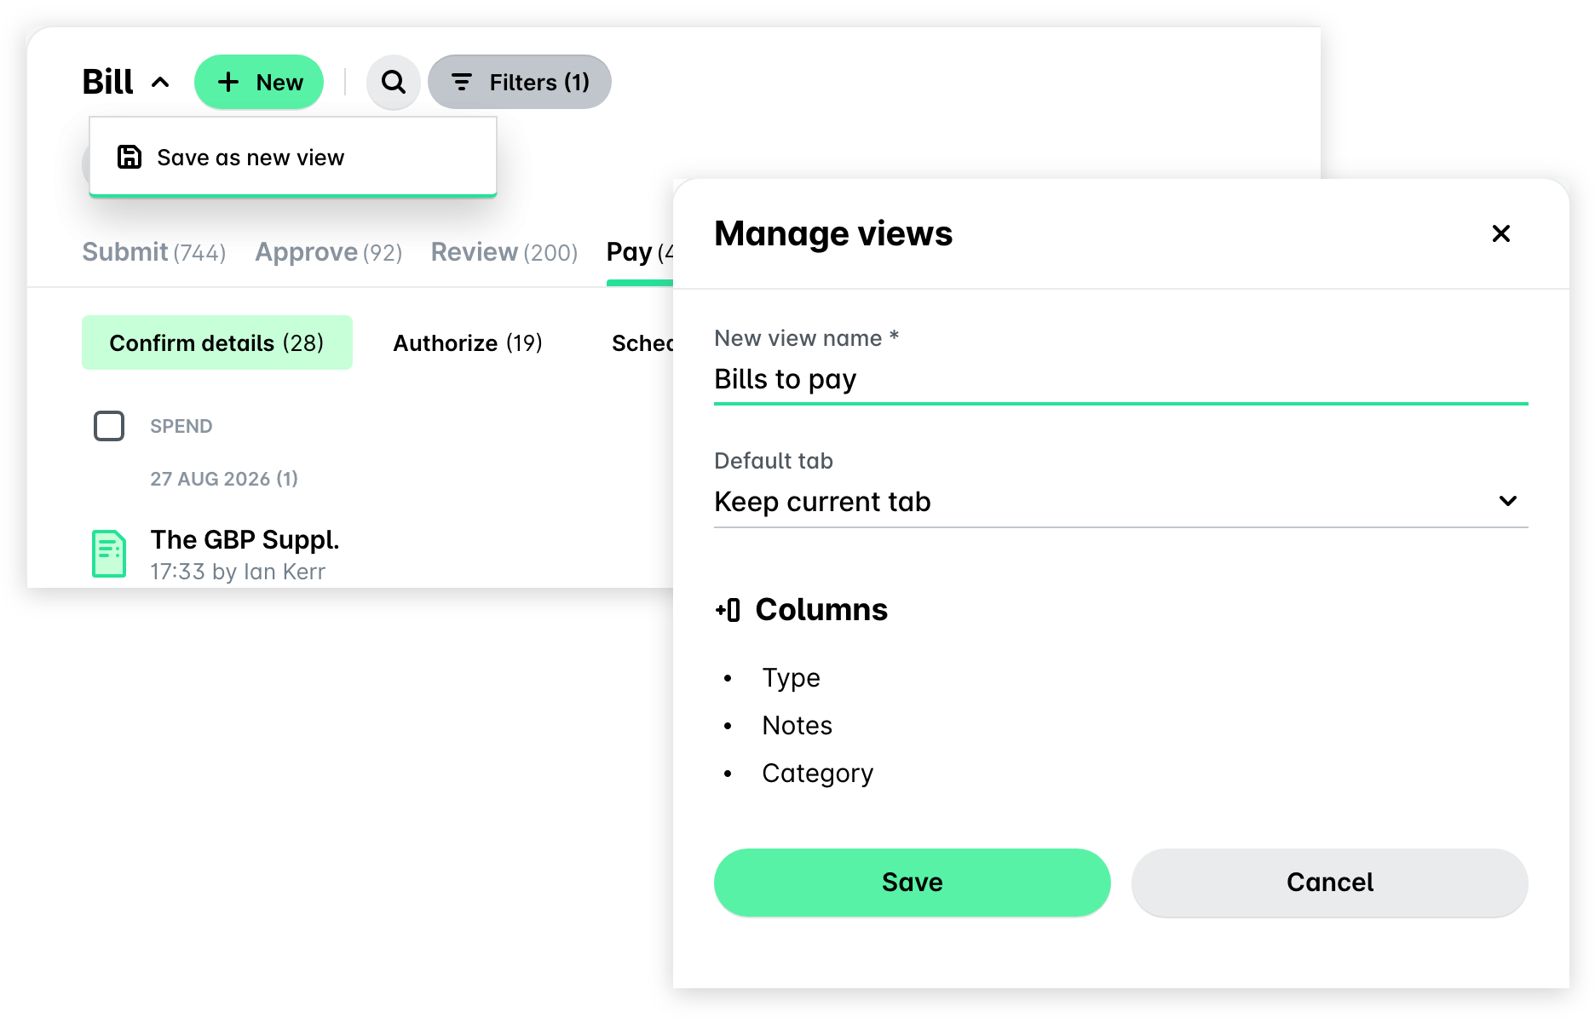Click the Notes column entry

[797, 726]
